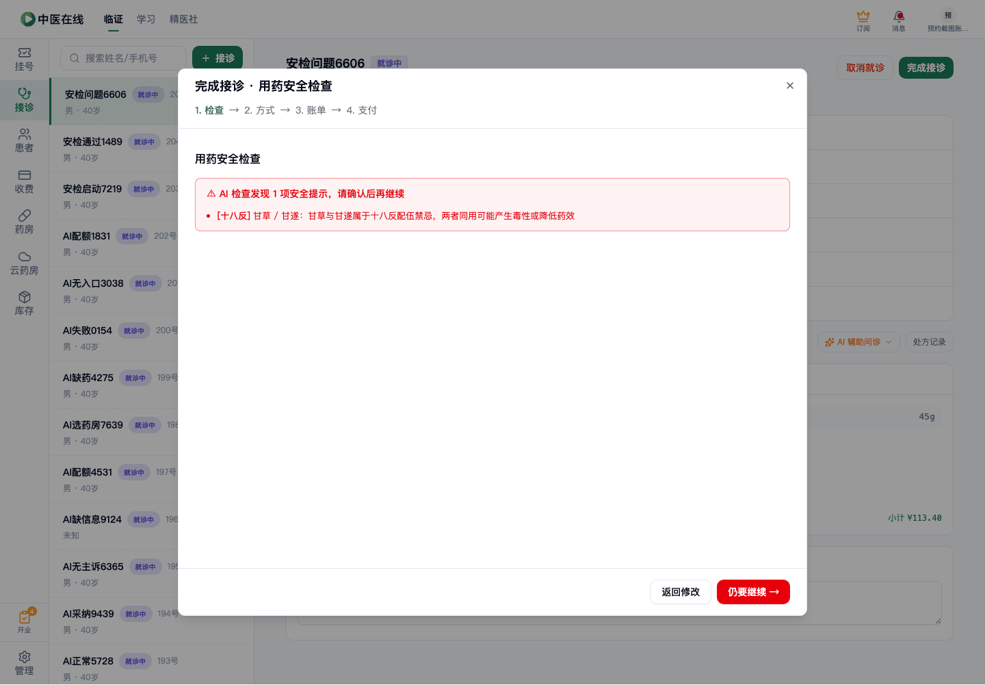Image resolution: width=985 pixels, height=685 pixels.
Task: Click the 45g dosage value
Action: click(927, 417)
